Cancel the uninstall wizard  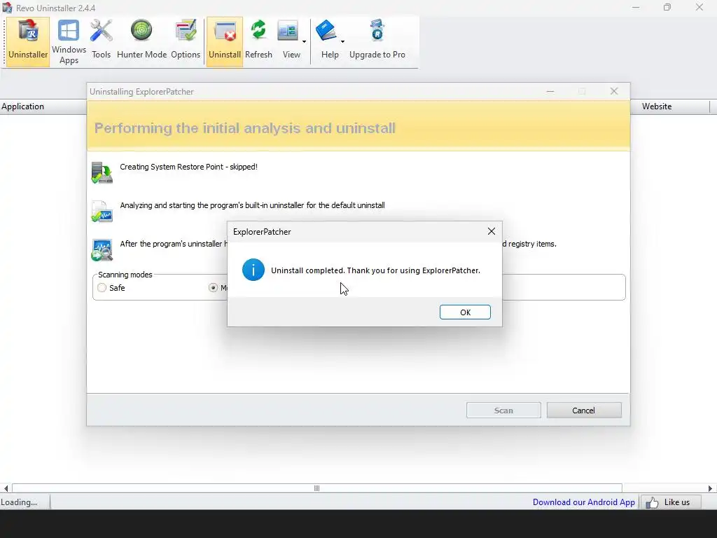tap(584, 411)
